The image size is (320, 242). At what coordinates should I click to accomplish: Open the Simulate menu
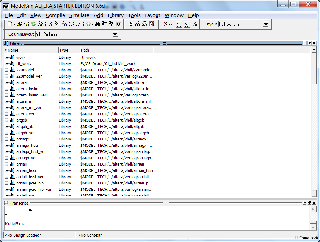(x=79, y=15)
